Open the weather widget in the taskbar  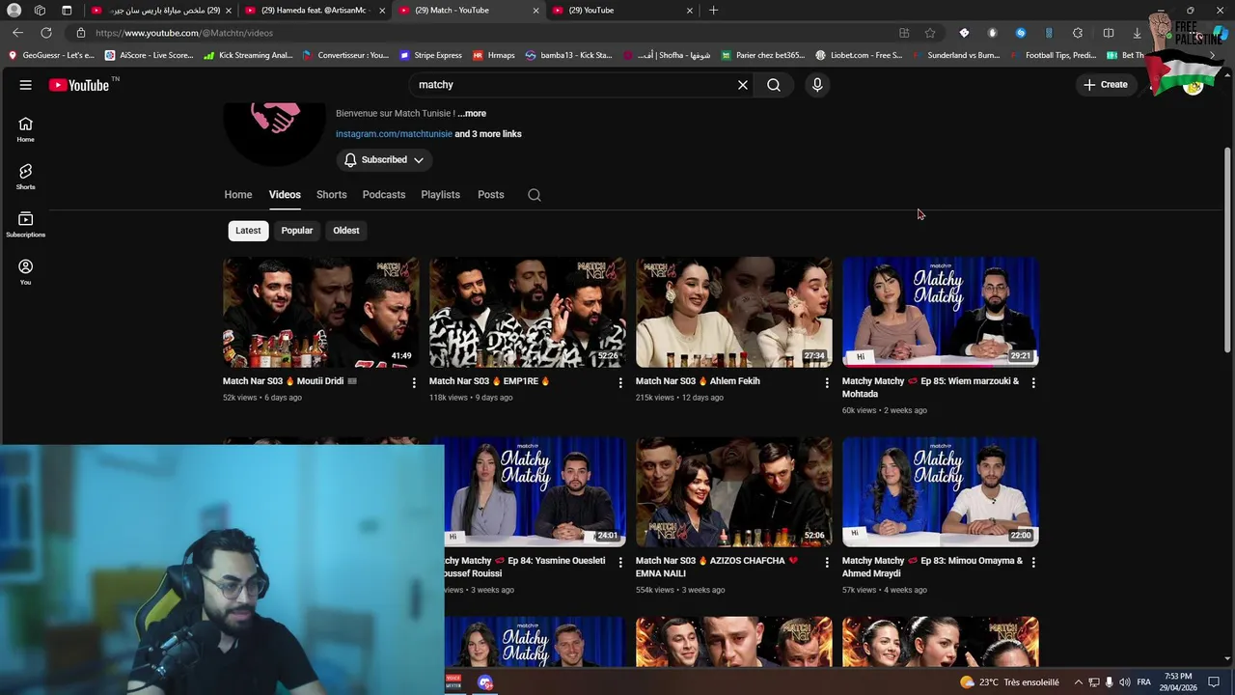[x=1008, y=682]
